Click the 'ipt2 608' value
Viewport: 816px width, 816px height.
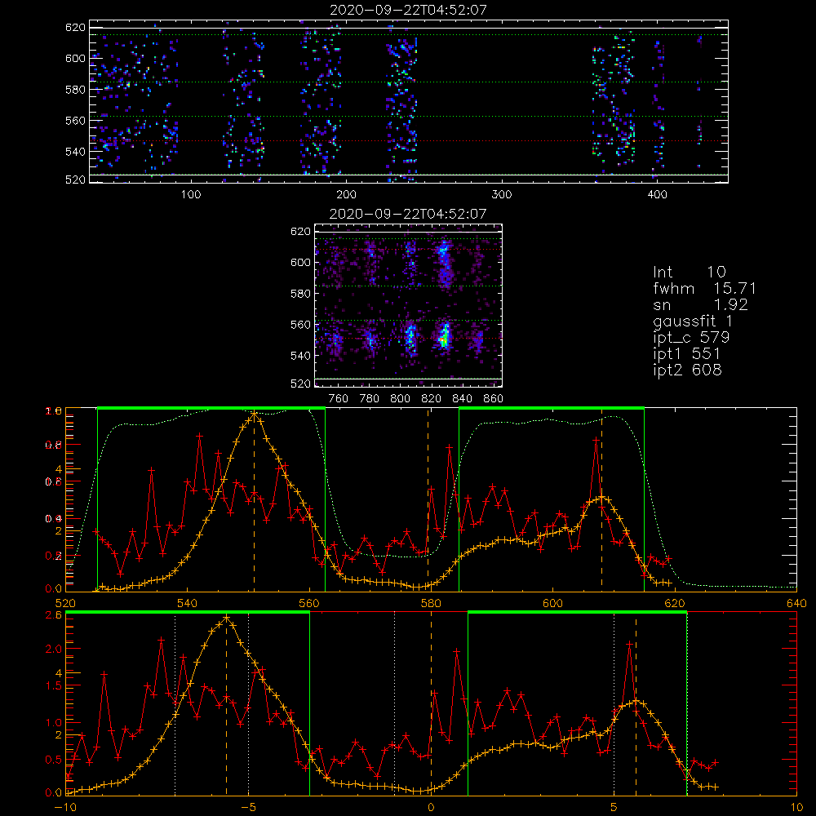(687, 370)
